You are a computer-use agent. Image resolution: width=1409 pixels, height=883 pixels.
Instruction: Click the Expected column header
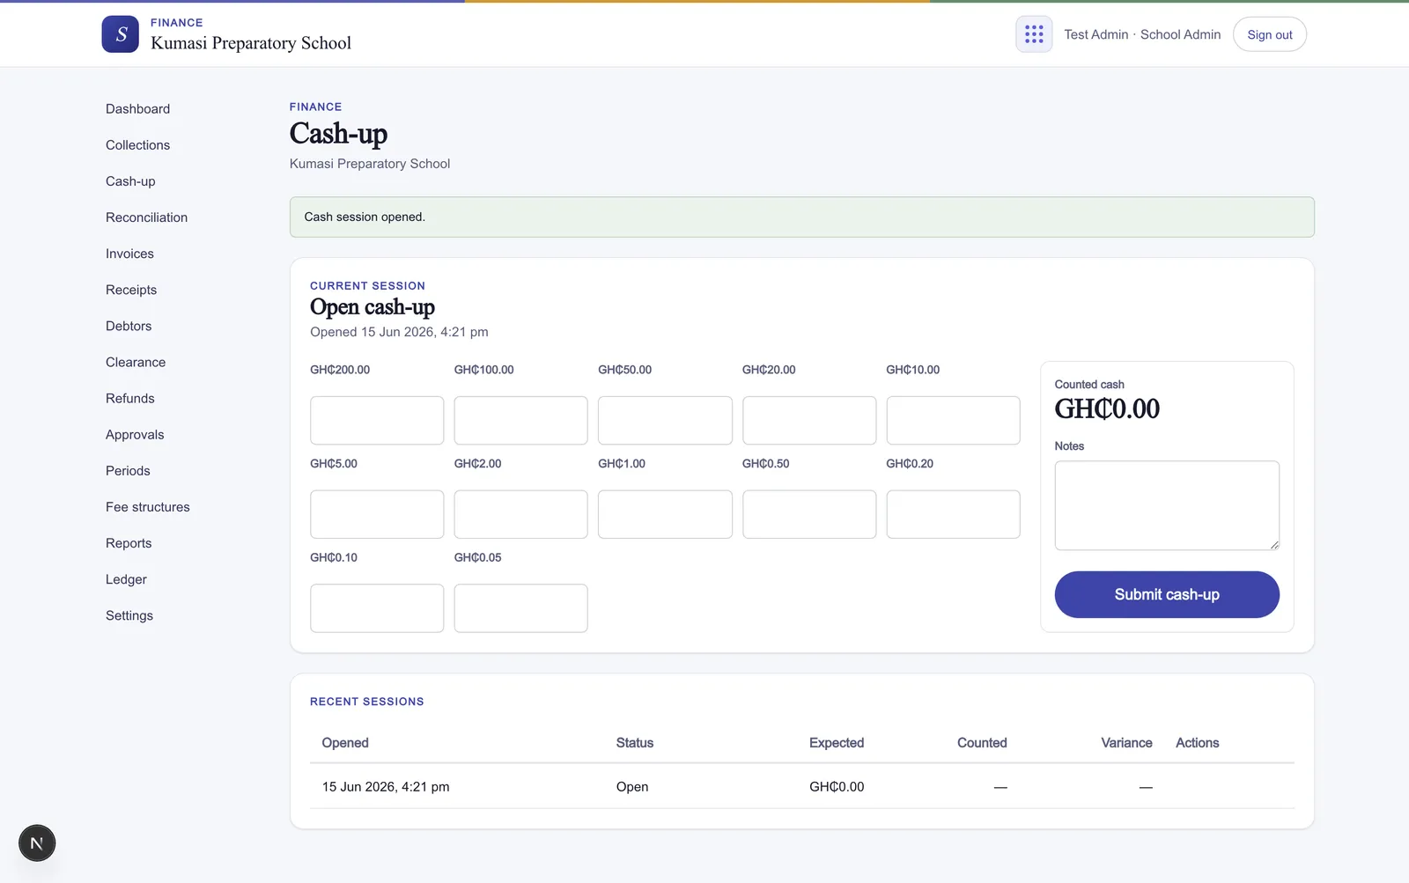837,743
